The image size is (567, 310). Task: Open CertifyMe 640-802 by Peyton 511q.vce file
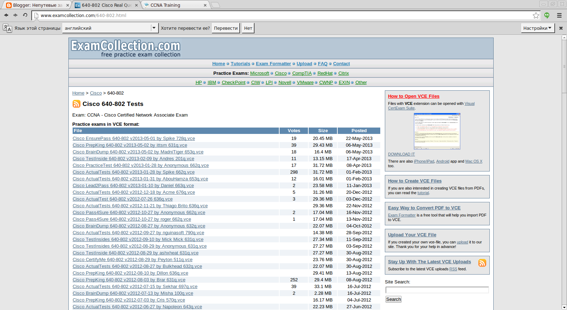tap(133, 260)
